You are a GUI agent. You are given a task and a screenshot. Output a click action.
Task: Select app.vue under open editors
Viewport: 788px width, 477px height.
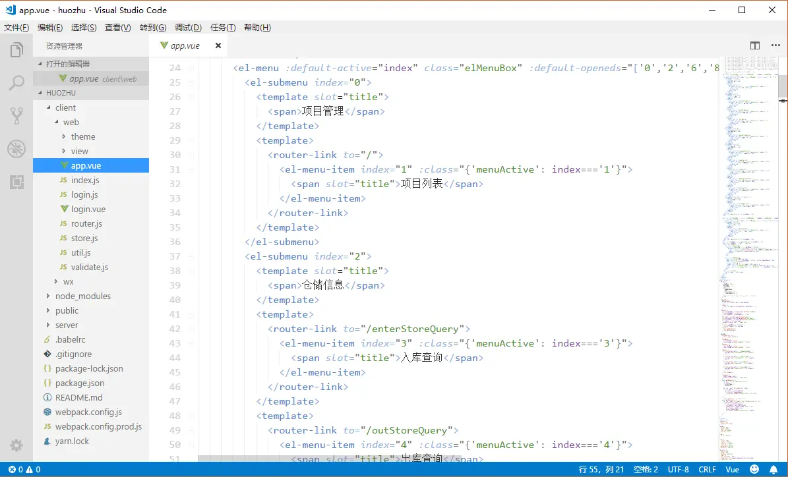91,79
